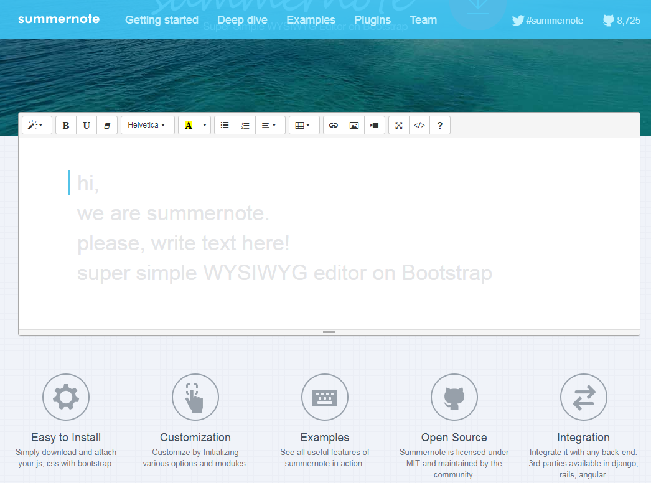
Task: Click 'See all useful features of' description text
Action: tap(325, 452)
